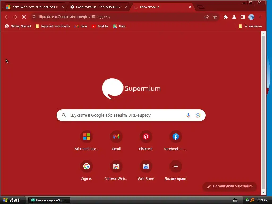The height and width of the screenshot is (204, 272).
Task: Click the on-screen keyboard tray icon
Action: coord(235,200)
